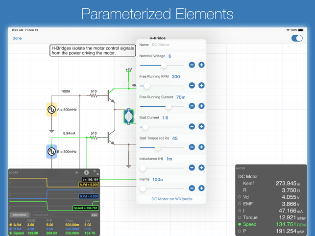Edit Free Running Current value 70m
This screenshot has width=315, height=236.
(x=181, y=97)
